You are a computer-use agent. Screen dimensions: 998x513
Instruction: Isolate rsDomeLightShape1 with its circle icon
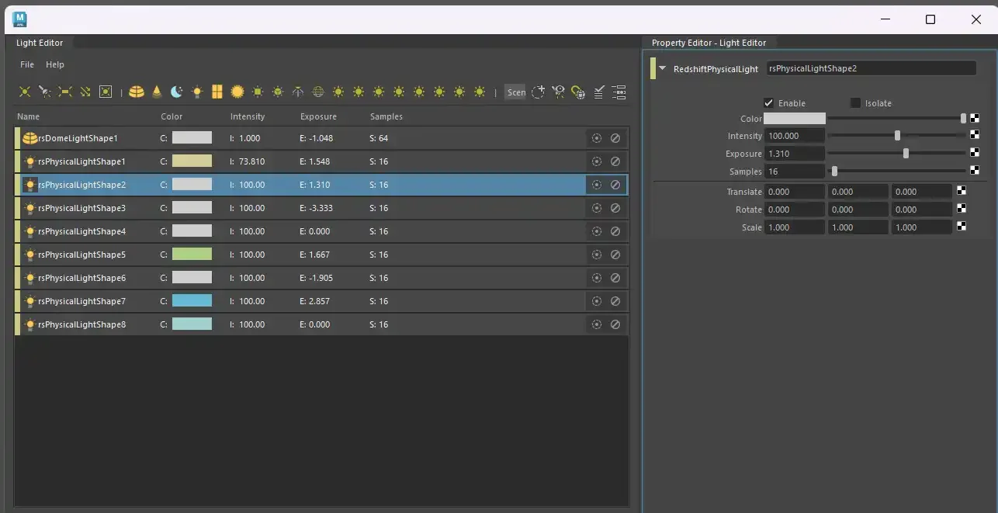(596, 138)
